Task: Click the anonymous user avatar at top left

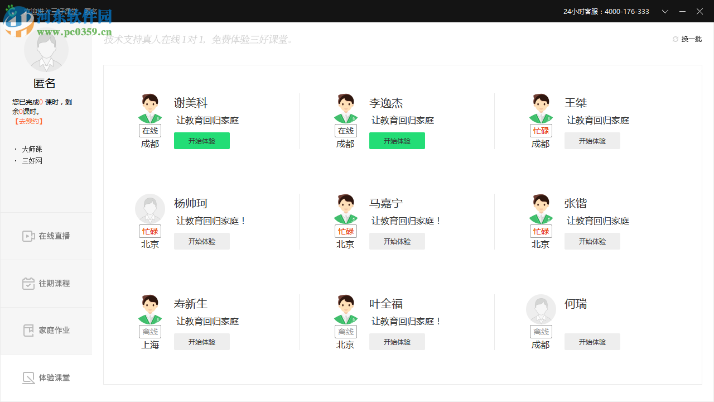Action: pos(46,49)
